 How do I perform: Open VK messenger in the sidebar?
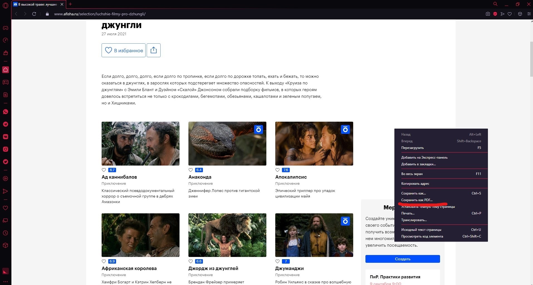click(6, 137)
